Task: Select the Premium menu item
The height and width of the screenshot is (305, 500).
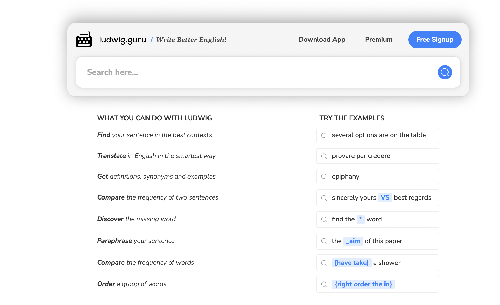Action: point(379,40)
